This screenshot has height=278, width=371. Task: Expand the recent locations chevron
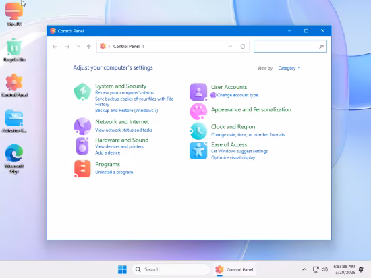(x=78, y=47)
